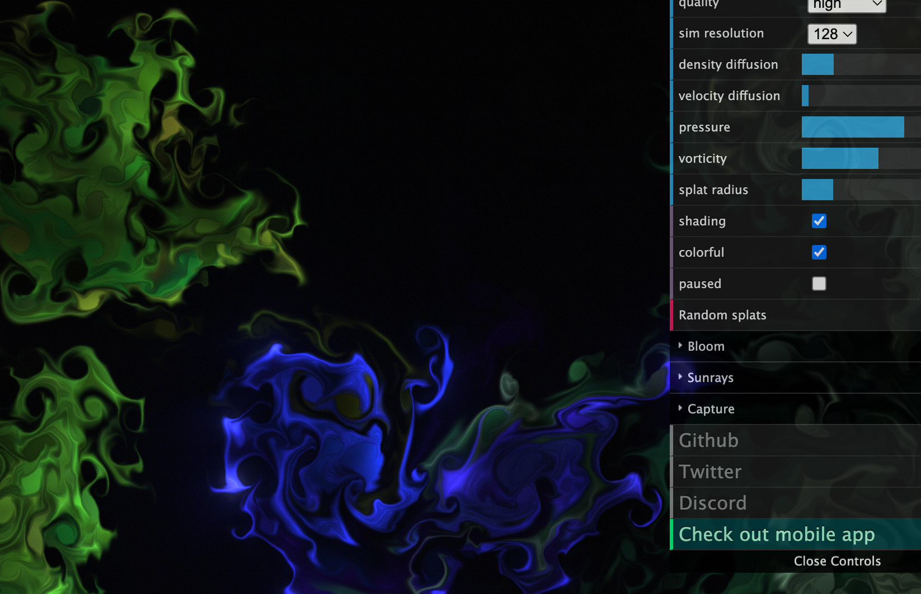Image resolution: width=921 pixels, height=594 pixels.
Task: Change the splat radius slider
Action: 861,190
